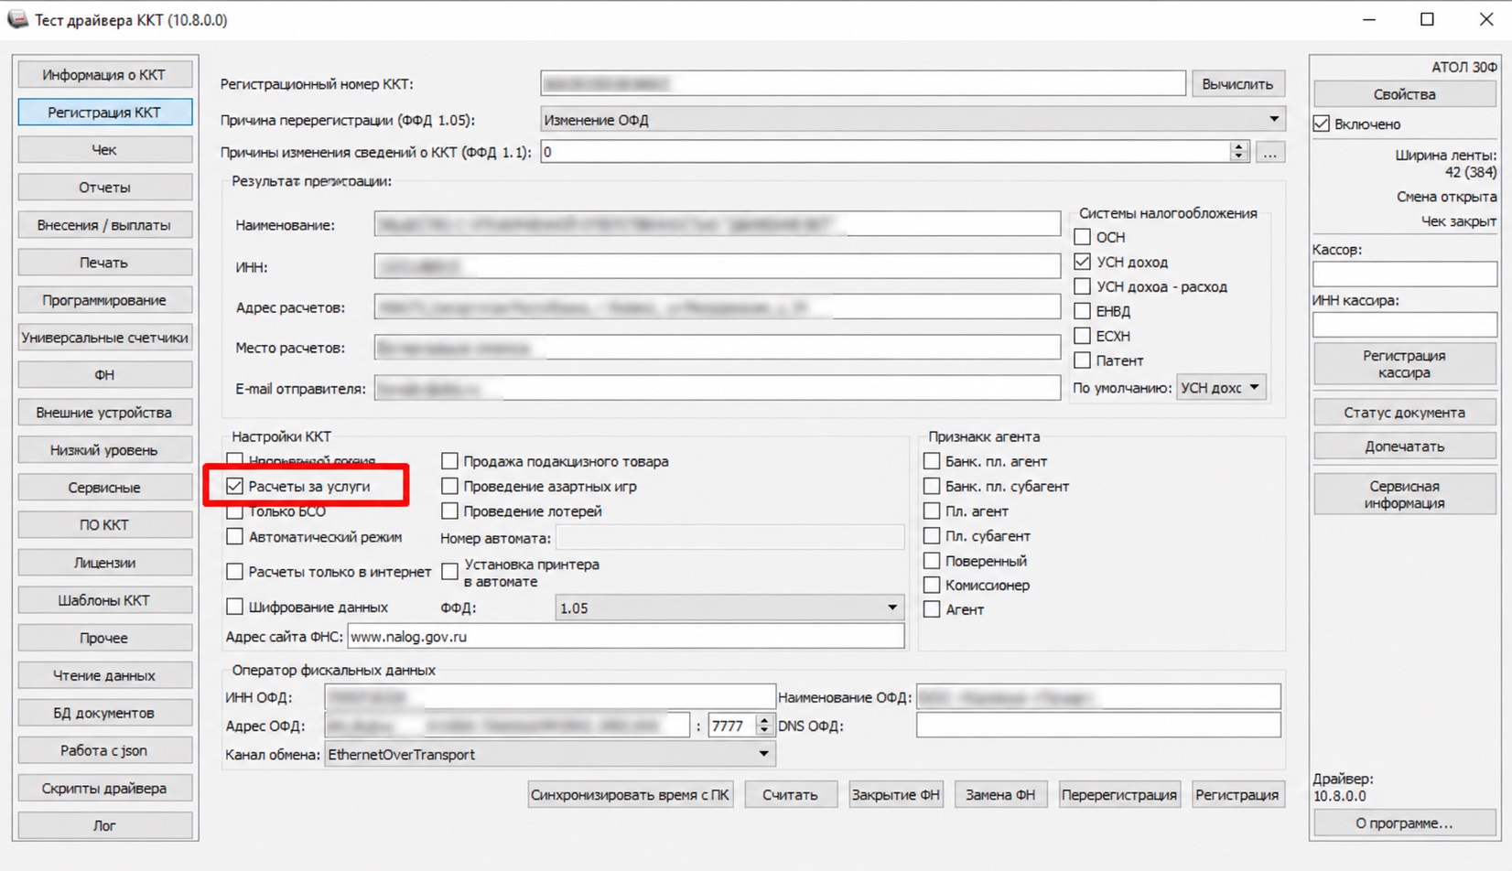Viewport: 1512px width, 871px height.
Task: Open device Свойства
Action: tap(1405, 94)
